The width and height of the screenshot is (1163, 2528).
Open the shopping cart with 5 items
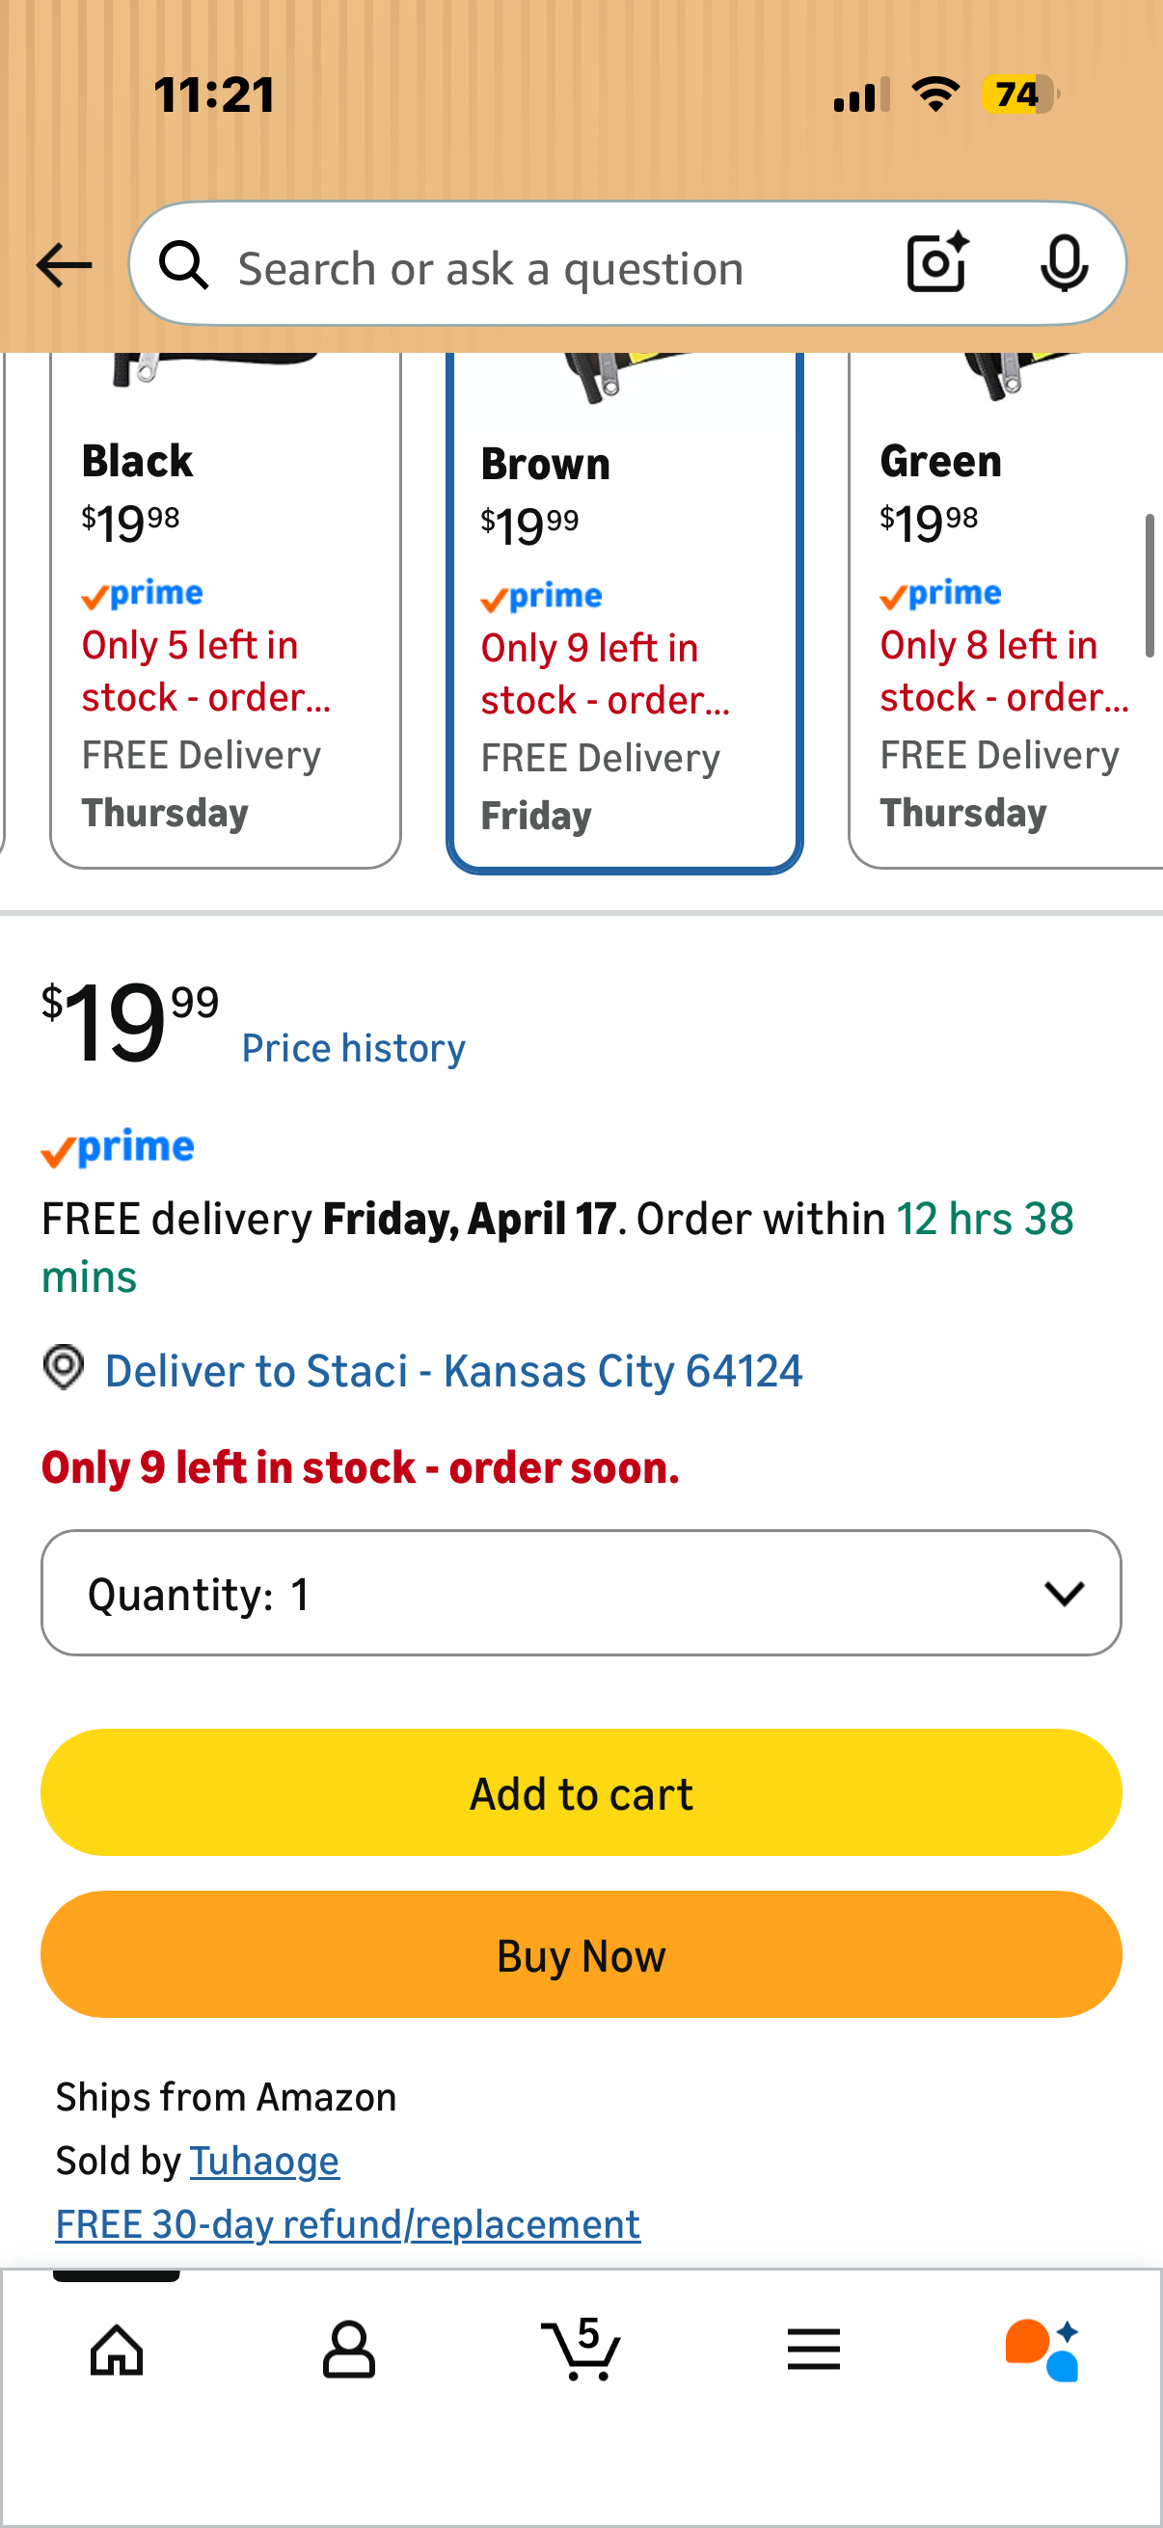581,2350
